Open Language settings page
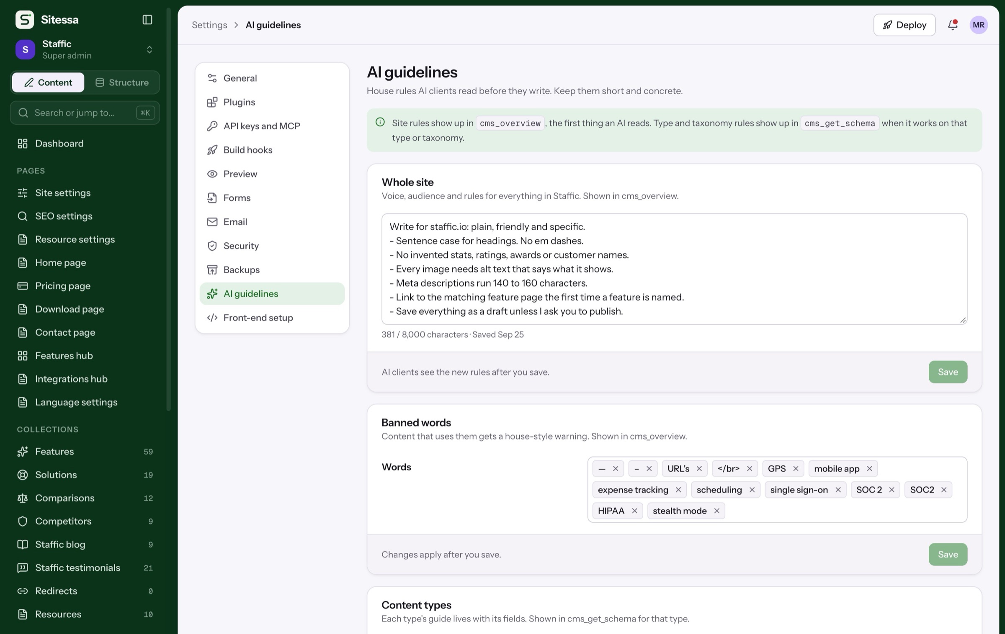Screen dimensions: 1005x634 click(x=85, y=402)
